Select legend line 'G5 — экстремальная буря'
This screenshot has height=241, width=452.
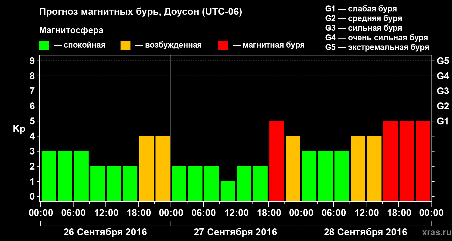pyautogui.click(x=377, y=47)
